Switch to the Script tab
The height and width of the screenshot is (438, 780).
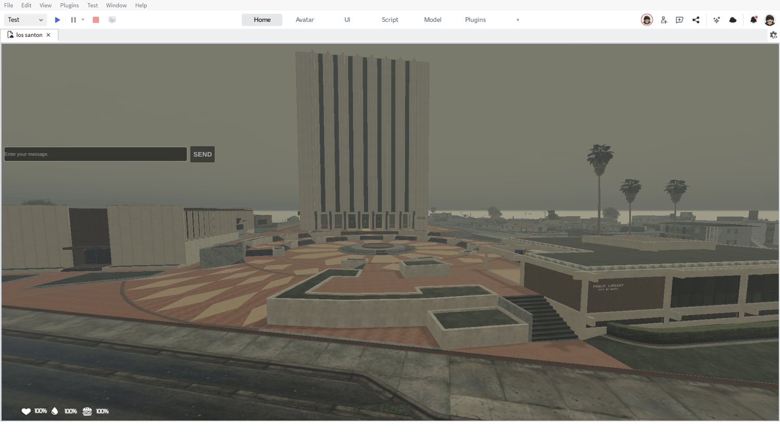[x=390, y=20]
